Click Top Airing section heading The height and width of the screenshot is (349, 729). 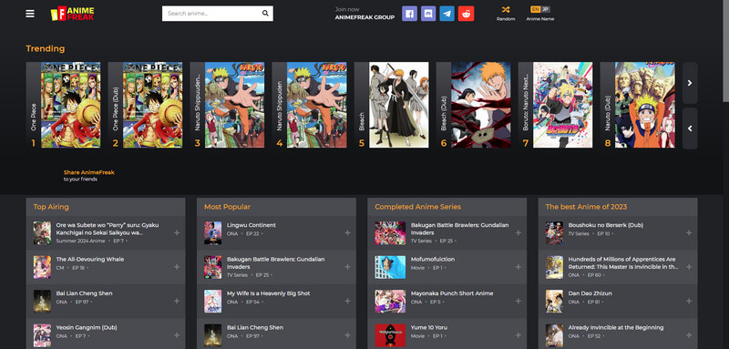click(51, 207)
